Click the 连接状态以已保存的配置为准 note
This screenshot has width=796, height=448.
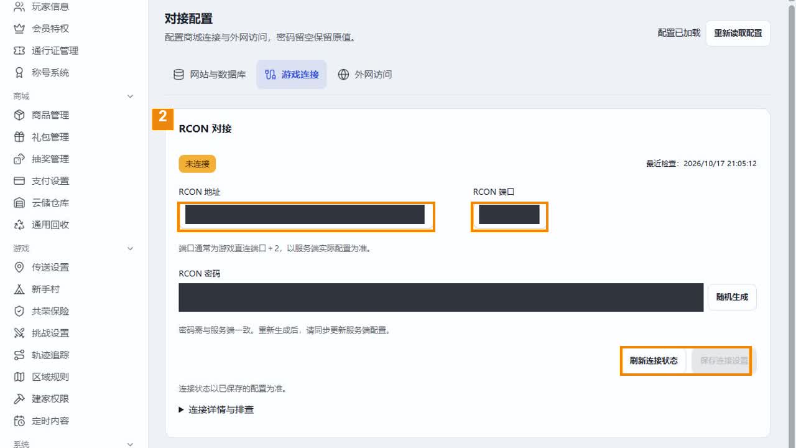click(233, 389)
